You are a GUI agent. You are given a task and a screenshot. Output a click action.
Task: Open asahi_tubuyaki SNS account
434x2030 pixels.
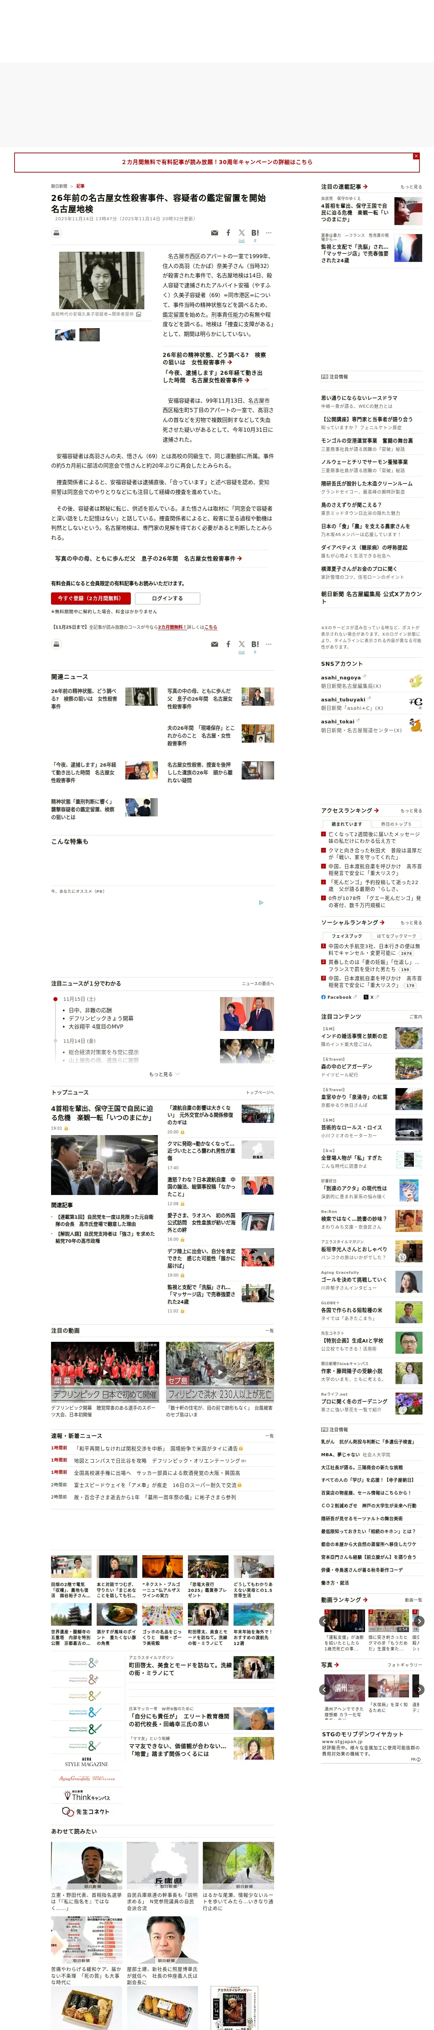coord(343,699)
